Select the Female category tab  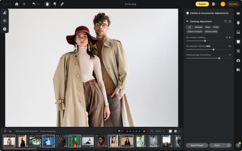(198, 27)
